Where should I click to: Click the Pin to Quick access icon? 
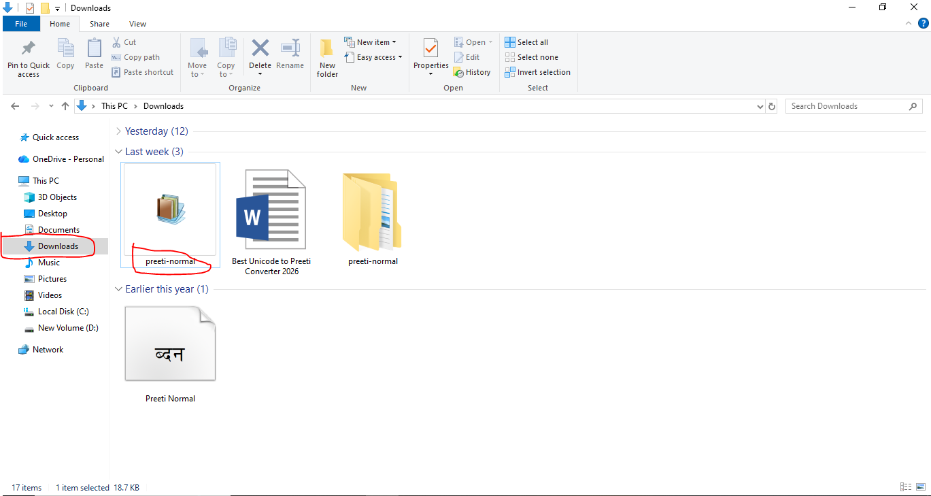click(x=29, y=49)
